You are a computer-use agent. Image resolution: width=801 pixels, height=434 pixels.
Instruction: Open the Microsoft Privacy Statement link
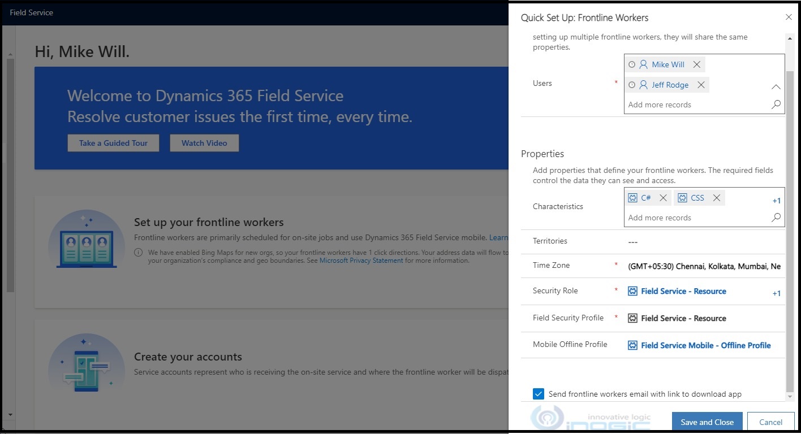[x=361, y=261]
